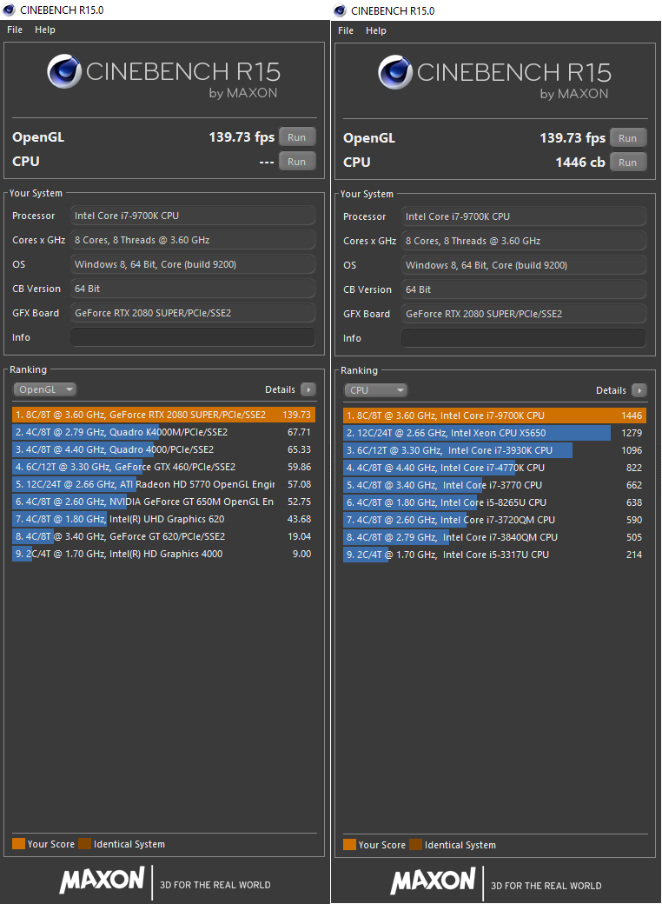Select Intel HD Graphics 4000 ranking row
The image size is (662, 904).
pyautogui.click(x=163, y=554)
